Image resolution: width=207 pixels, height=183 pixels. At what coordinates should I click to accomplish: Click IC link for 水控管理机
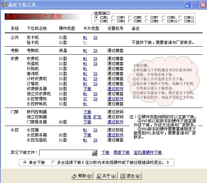pos(85,99)
